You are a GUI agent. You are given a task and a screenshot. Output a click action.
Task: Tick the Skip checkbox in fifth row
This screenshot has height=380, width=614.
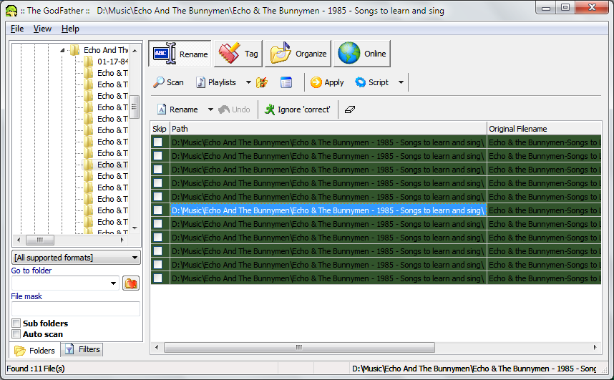click(x=158, y=197)
